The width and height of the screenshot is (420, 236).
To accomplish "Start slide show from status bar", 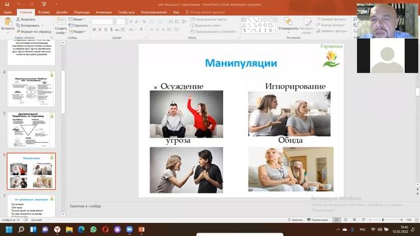I will [363, 220].
